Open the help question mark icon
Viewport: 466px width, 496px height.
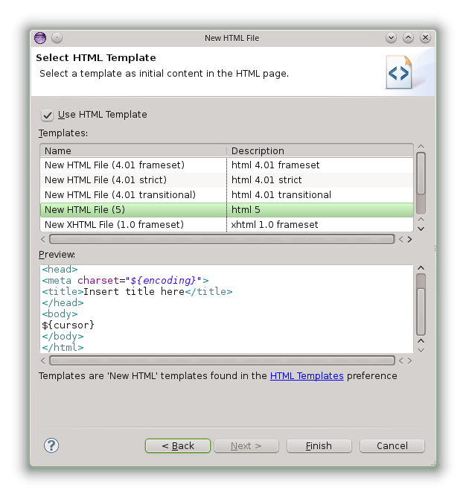pos(51,445)
